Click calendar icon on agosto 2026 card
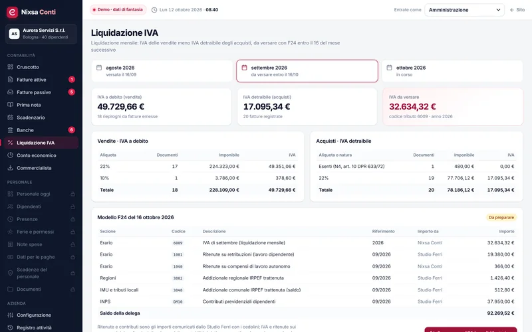 tap(99, 68)
